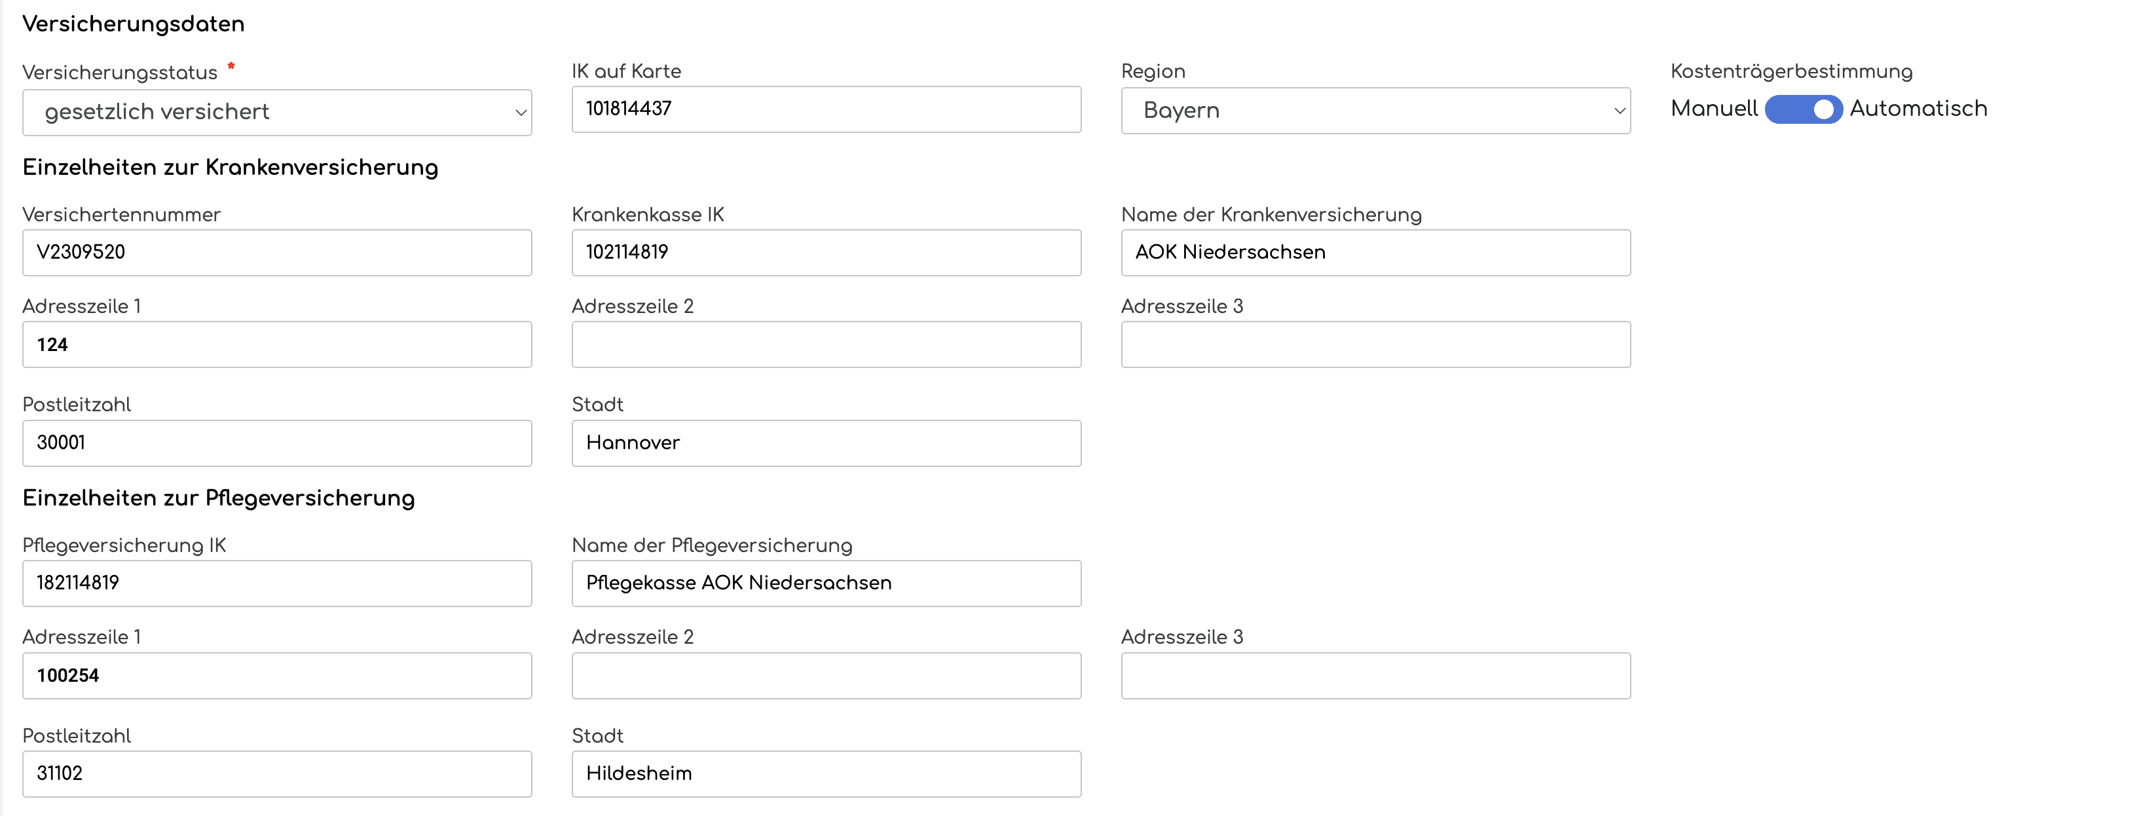Focus the empty Krankenversicherung Adresszeile 2 field

[x=826, y=344]
